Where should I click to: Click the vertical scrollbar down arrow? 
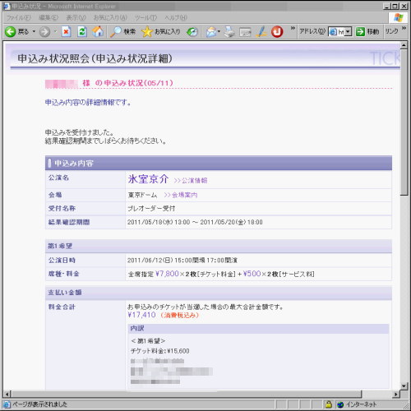click(x=404, y=386)
